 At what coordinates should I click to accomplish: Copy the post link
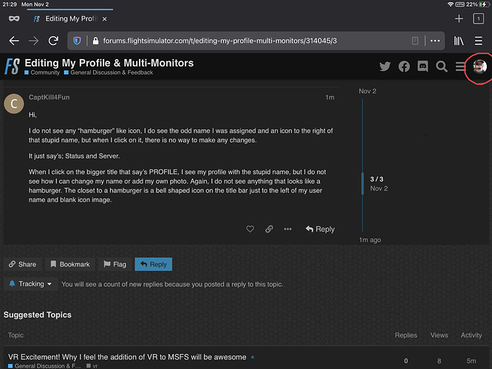pyautogui.click(x=269, y=230)
